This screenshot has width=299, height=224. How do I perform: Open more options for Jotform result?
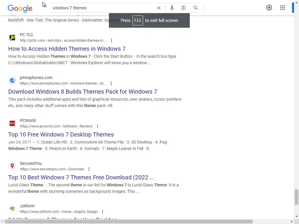(102, 212)
